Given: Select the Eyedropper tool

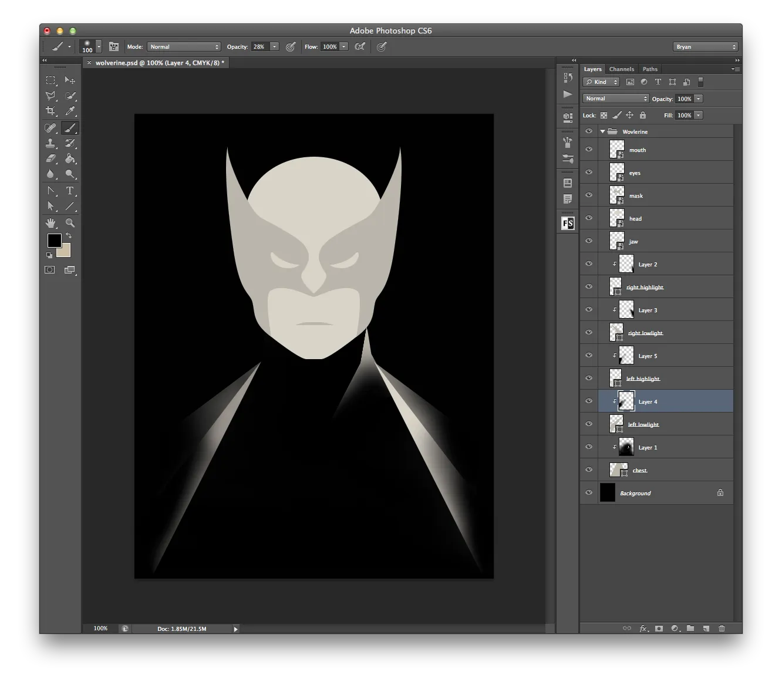Looking at the screenshot, I should (70, 111).
